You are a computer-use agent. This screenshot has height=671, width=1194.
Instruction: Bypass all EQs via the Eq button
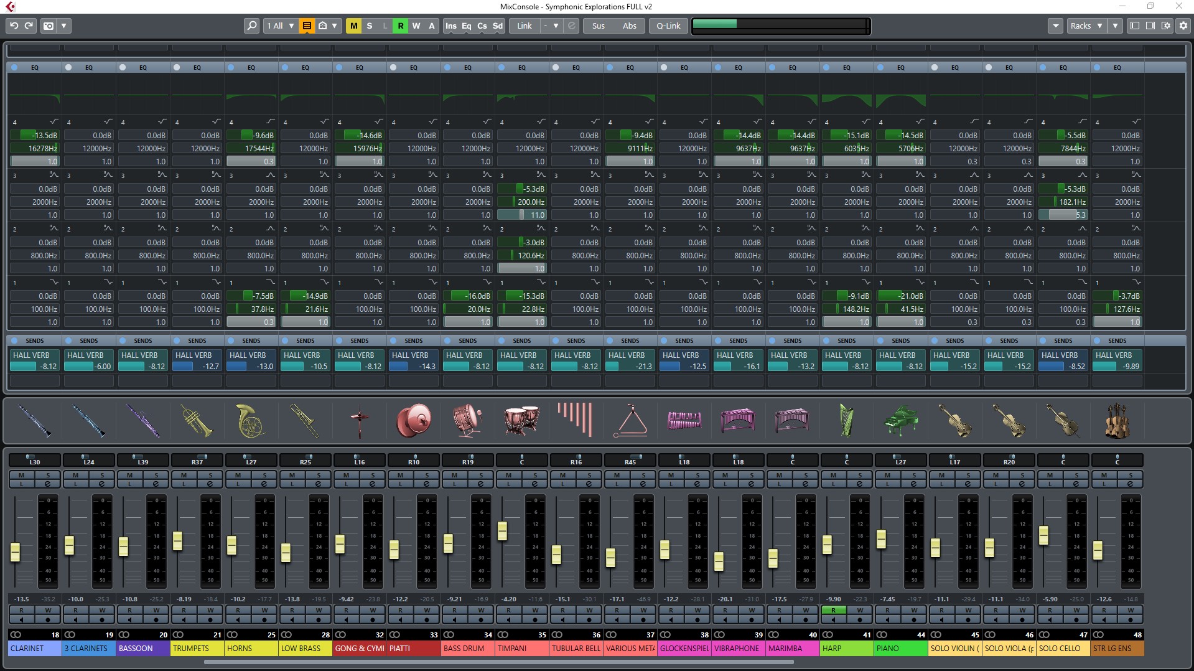pos(467,26)
